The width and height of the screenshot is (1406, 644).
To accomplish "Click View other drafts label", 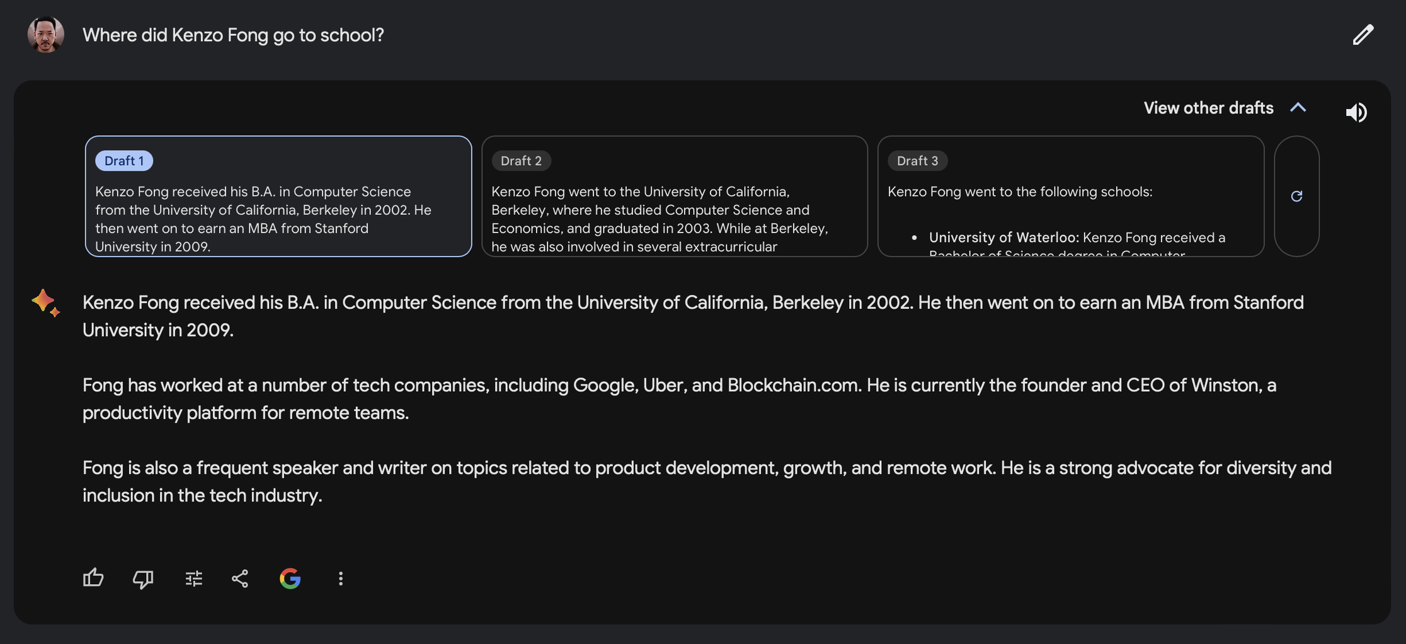I will [x=1208, y=108].
